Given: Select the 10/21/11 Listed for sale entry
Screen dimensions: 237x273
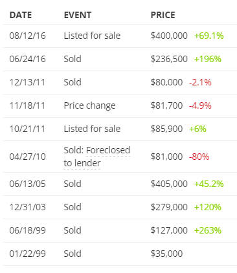Looking at the screenshot, I should click(x=120, y=129).
